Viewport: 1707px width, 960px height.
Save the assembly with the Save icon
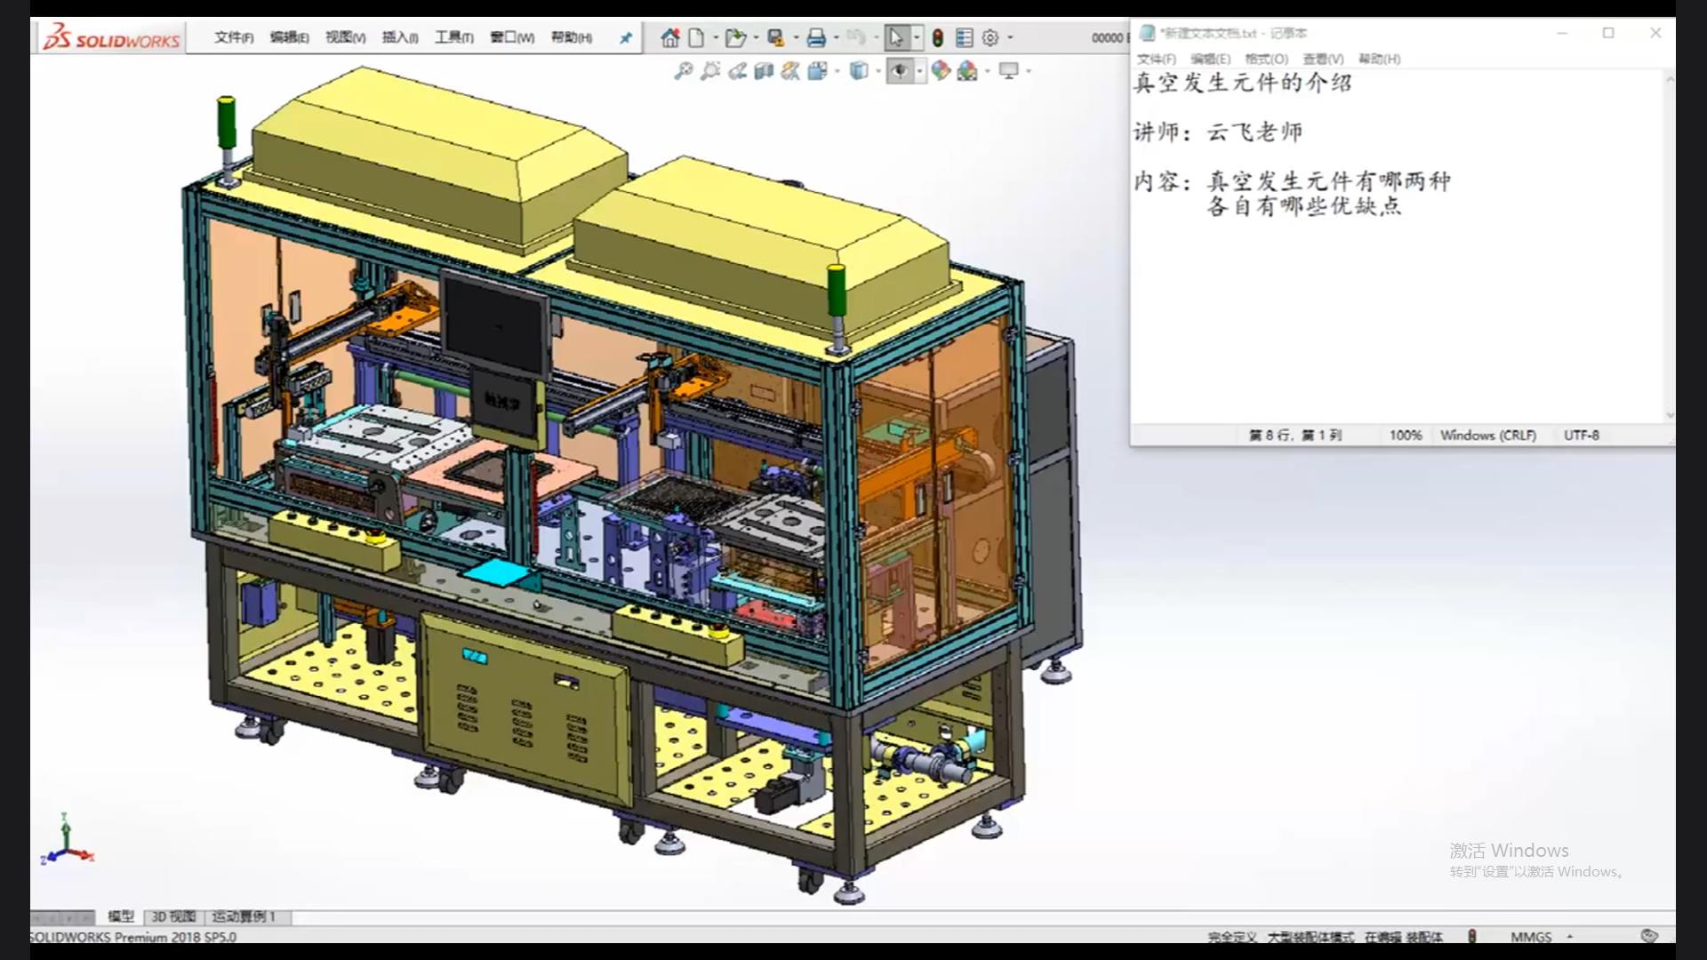tap(776, 37)
